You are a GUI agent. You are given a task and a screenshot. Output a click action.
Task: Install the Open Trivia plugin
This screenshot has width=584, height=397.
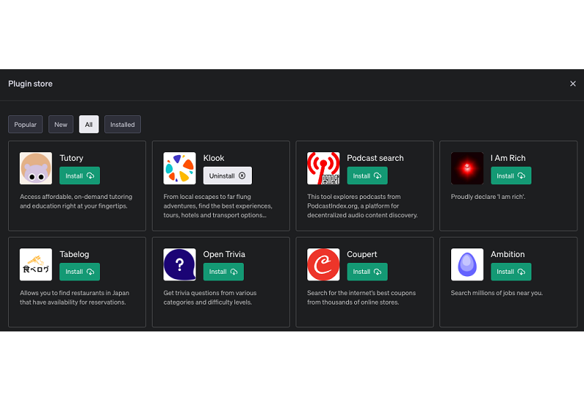coord(223,272)
